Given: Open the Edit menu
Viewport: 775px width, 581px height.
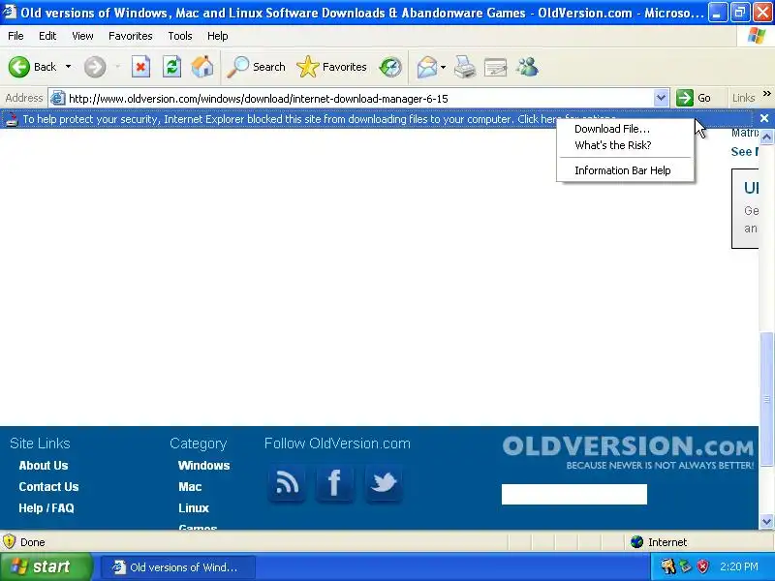Looking at the screenshot, I should (47, 36).
